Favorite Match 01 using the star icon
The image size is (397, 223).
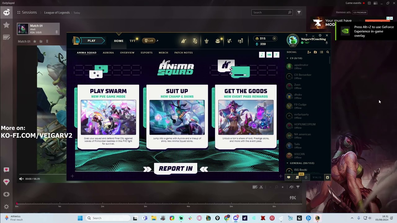tap(35, 41)
